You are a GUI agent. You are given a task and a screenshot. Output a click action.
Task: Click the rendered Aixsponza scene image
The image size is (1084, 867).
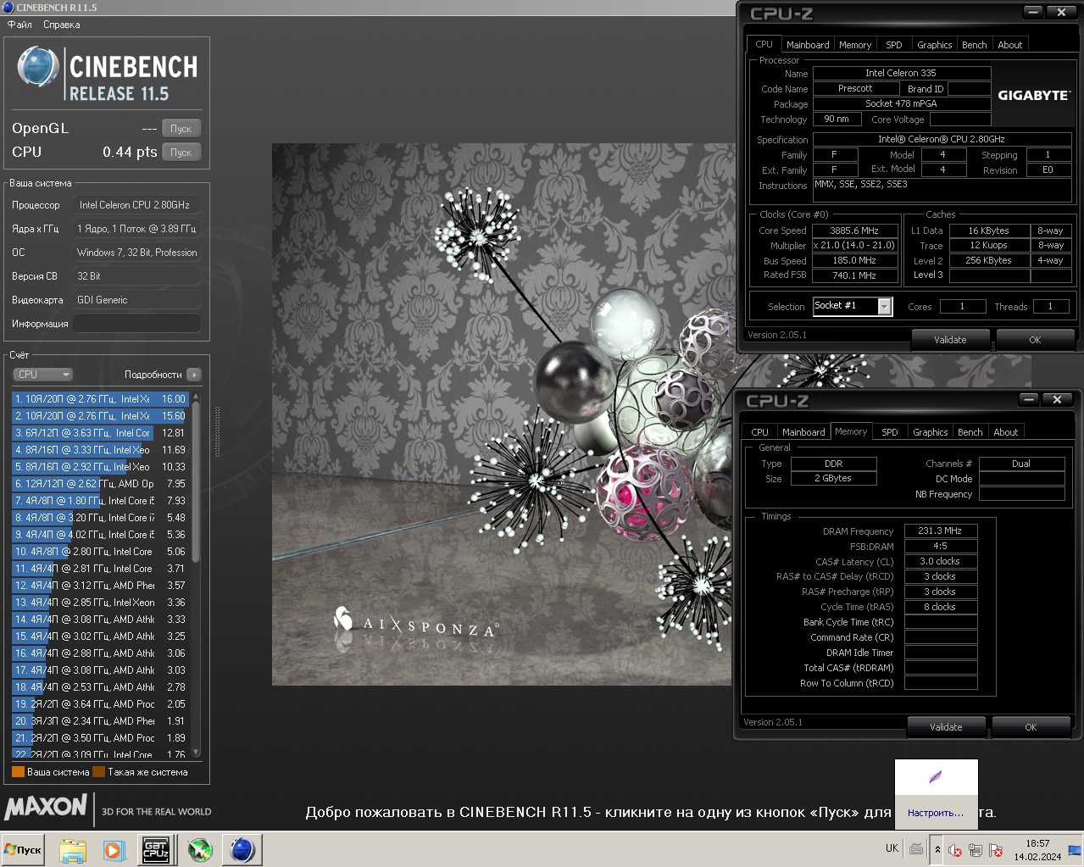click(x=502, y=414)
